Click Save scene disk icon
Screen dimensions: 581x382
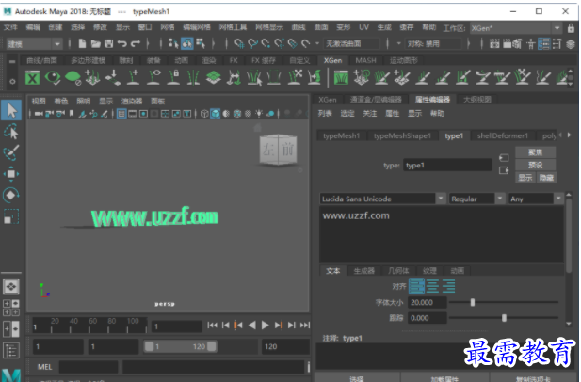pyautogui.click(x=109, y=43)
